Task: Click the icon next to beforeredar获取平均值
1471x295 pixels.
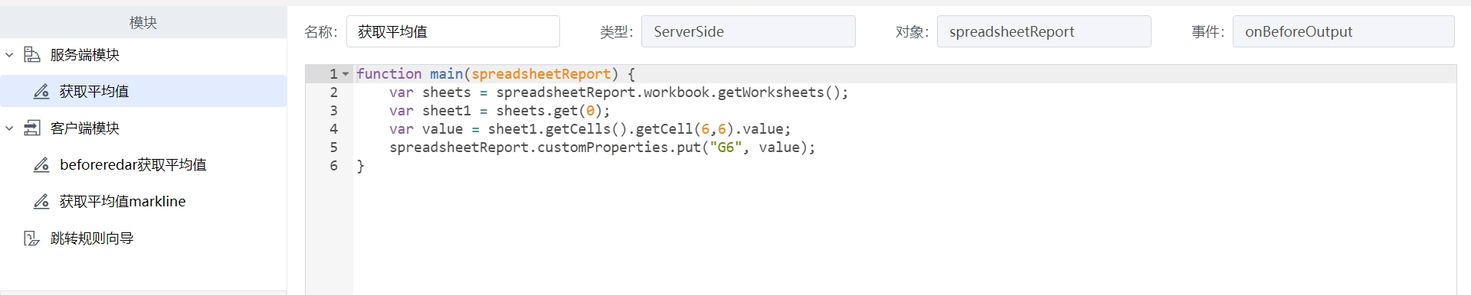Action: pos(41,165)
